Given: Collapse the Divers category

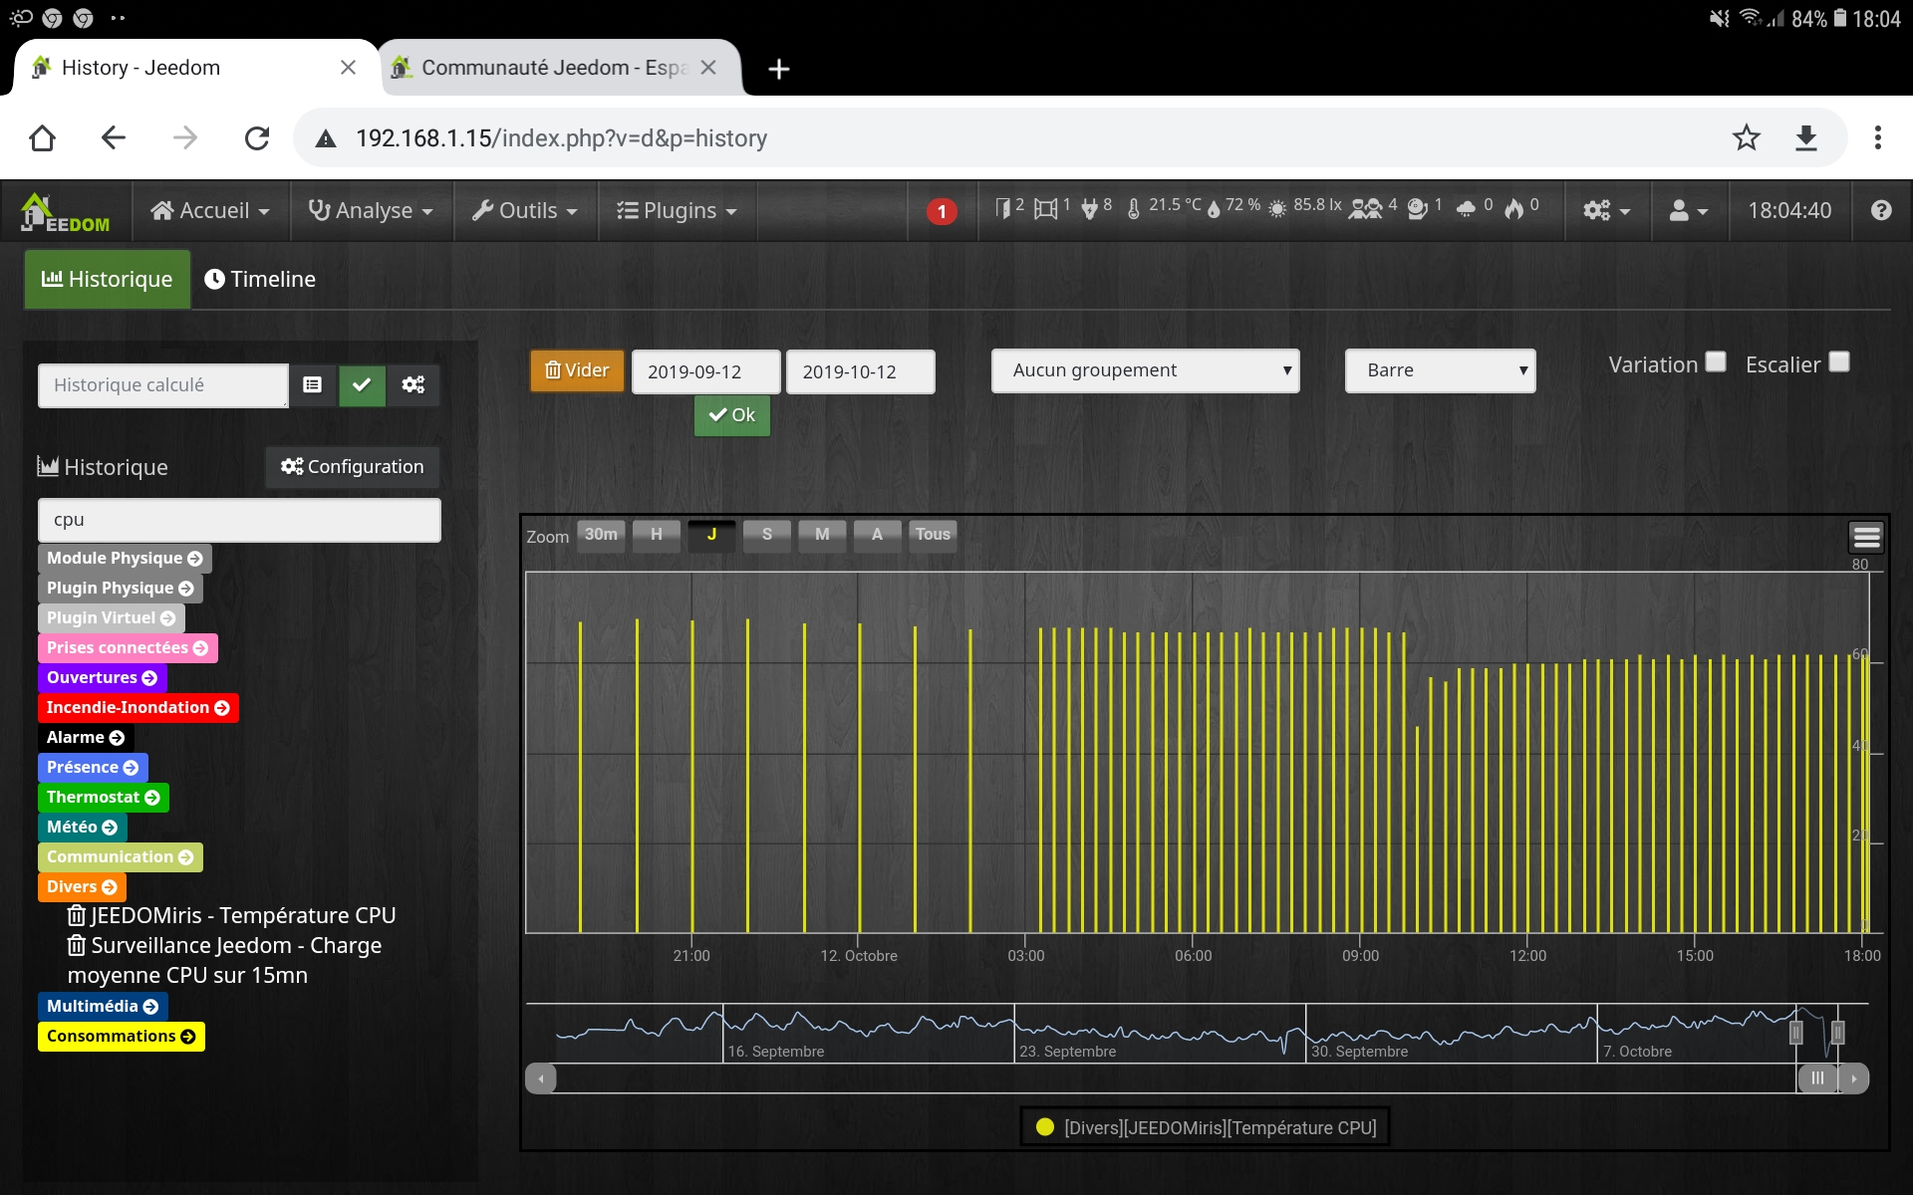Looking at the screenshot, I should [x=82, y=886].
